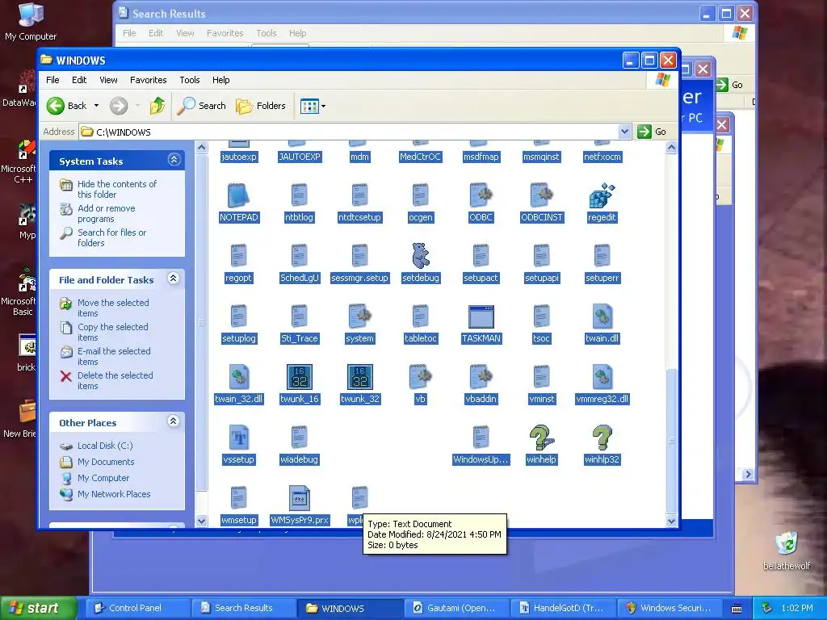Select the WMSysPr9.prx file icon

(x=299, y=499)
